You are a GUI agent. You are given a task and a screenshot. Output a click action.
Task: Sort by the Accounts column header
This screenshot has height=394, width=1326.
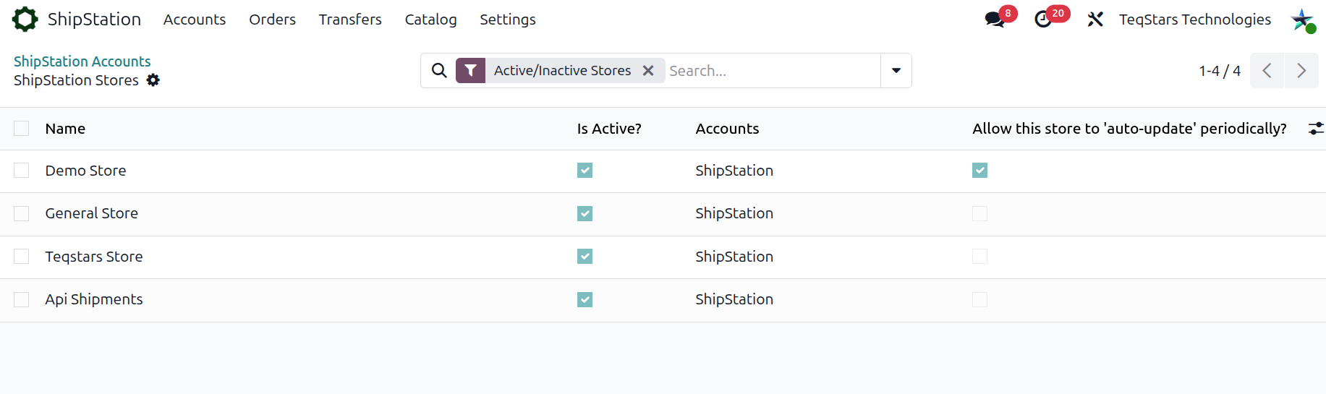click(x=727, y=129)
